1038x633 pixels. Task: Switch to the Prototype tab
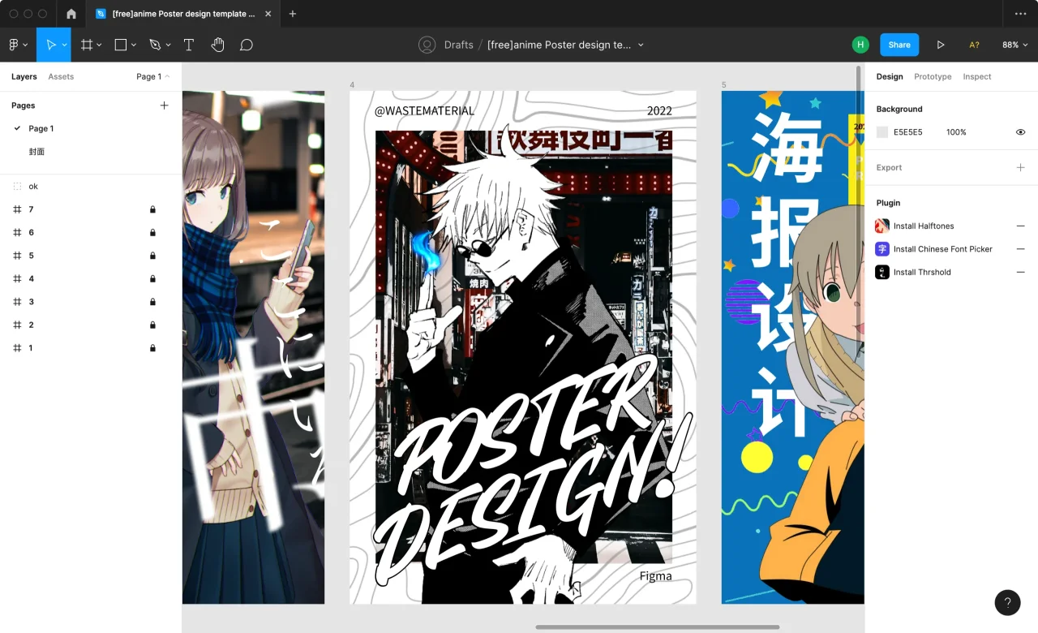tap(933, 76)
